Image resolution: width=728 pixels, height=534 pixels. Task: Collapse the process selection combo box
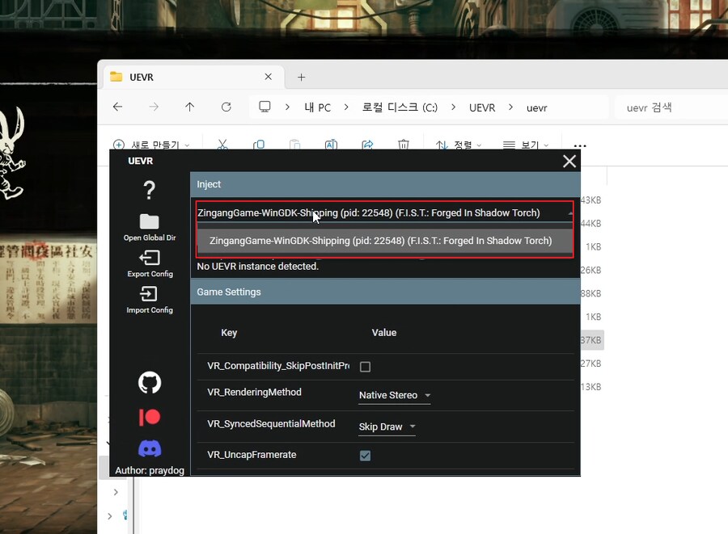pos(570,213)
